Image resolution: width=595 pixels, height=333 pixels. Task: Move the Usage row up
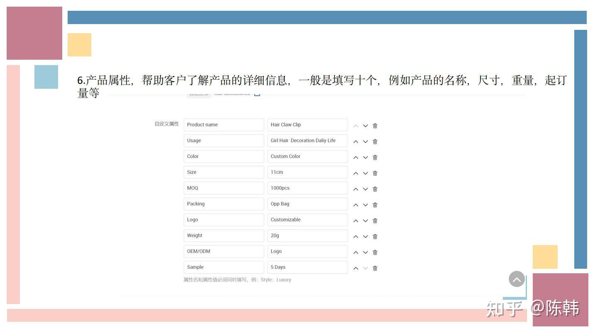(356, 141)
